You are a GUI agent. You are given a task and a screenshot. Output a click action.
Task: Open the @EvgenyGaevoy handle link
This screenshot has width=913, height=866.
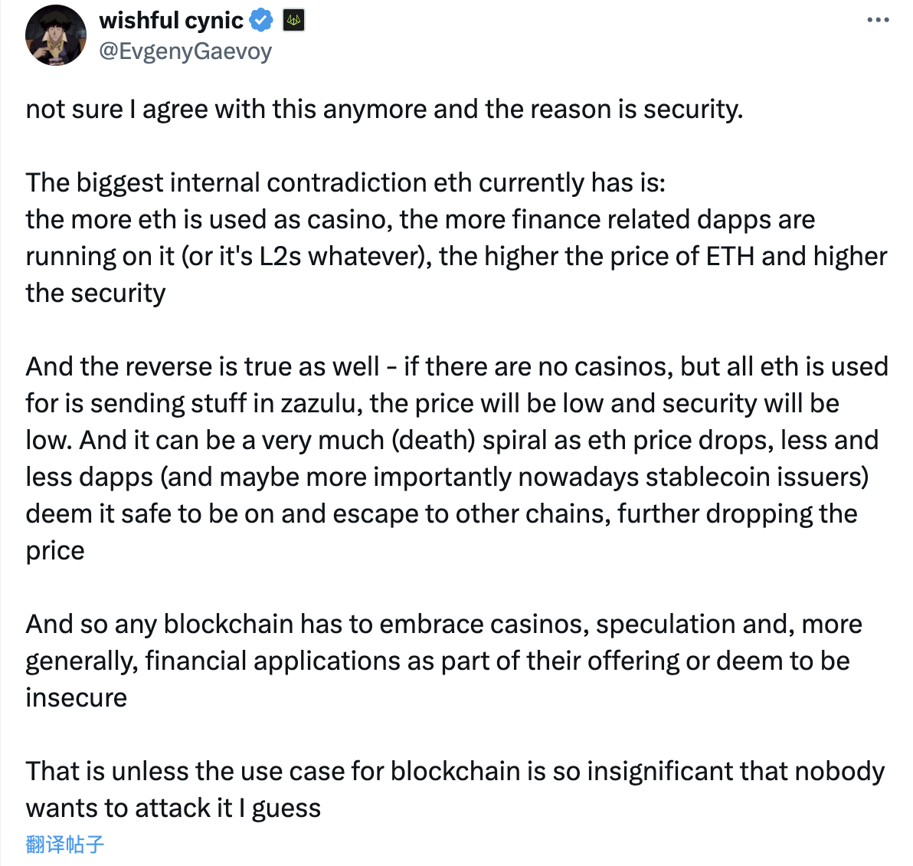185,51
